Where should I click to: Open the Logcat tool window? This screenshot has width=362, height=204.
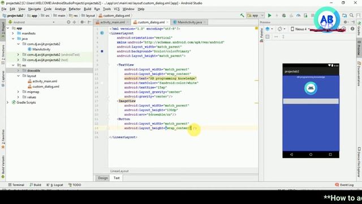pos(55,185)
